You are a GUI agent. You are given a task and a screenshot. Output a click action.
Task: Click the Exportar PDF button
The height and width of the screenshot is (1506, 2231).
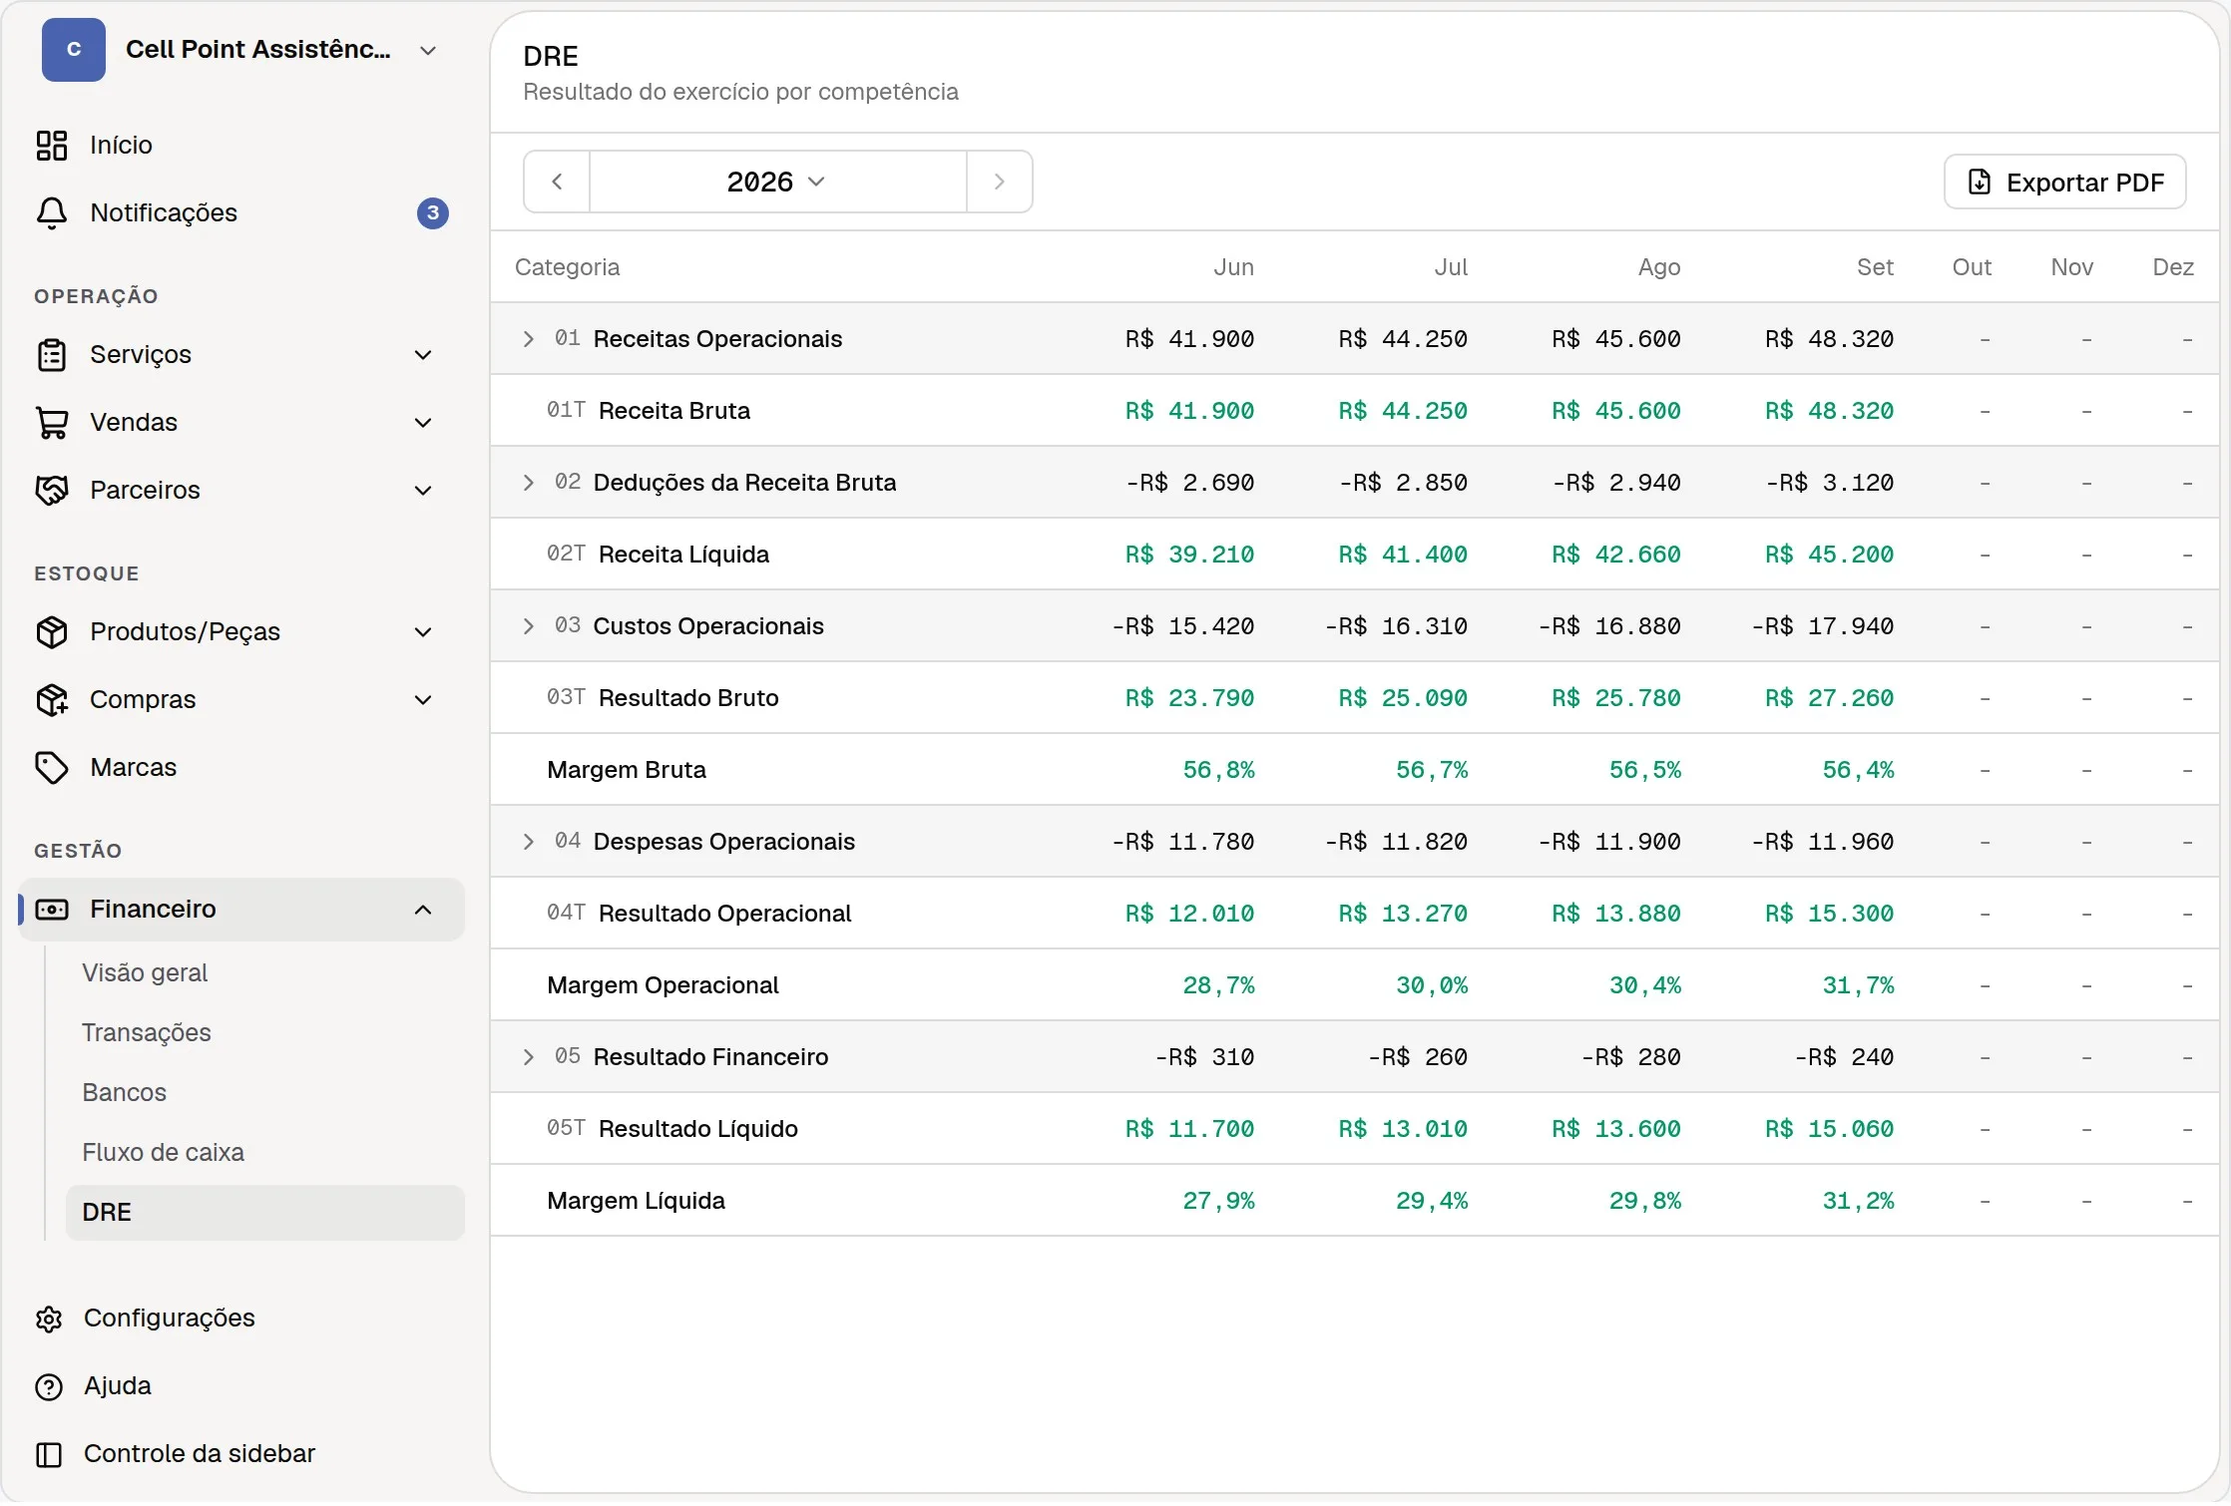[2064, 183]
